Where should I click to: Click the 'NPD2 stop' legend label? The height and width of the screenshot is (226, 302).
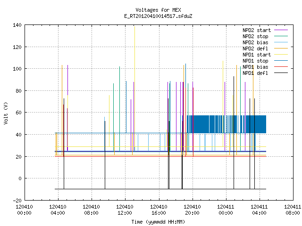click(x=255, y=36)
